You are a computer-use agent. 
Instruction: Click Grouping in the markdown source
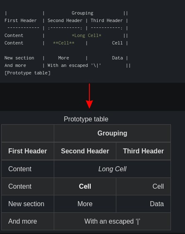click(82, 13)
